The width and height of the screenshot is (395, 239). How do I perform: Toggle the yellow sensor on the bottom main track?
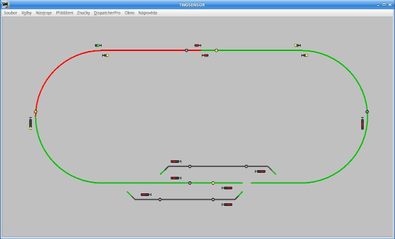[213, 183]
